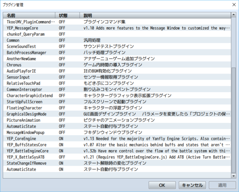Image resolution: width=239 pixels, height=192 pixels.
Task: Click the IEのBGM有効化プラグイン description
Action: (x=108, y=71)
